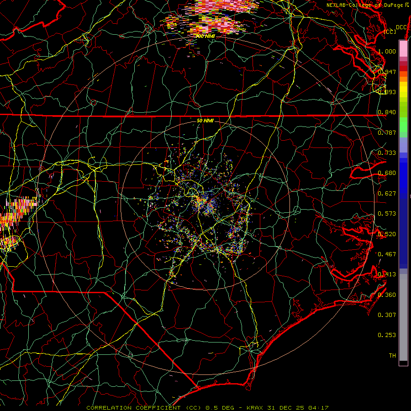
Task: Click the 50 NMI range ring label
Action: click(205, 121)
